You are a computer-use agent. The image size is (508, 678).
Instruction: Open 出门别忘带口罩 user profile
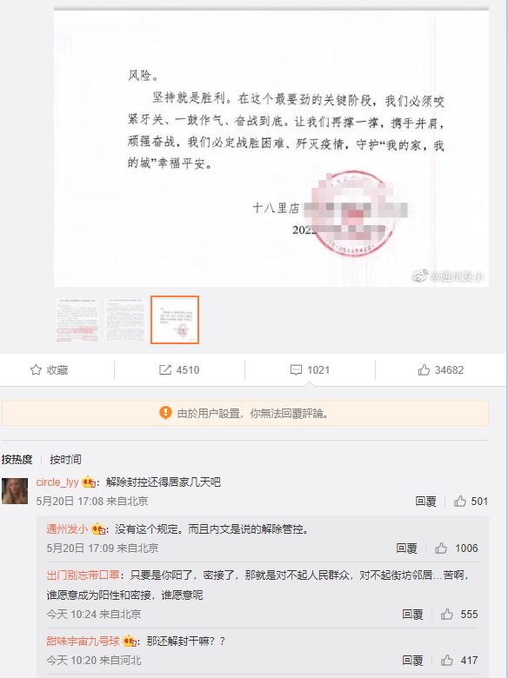coord(84,575)
